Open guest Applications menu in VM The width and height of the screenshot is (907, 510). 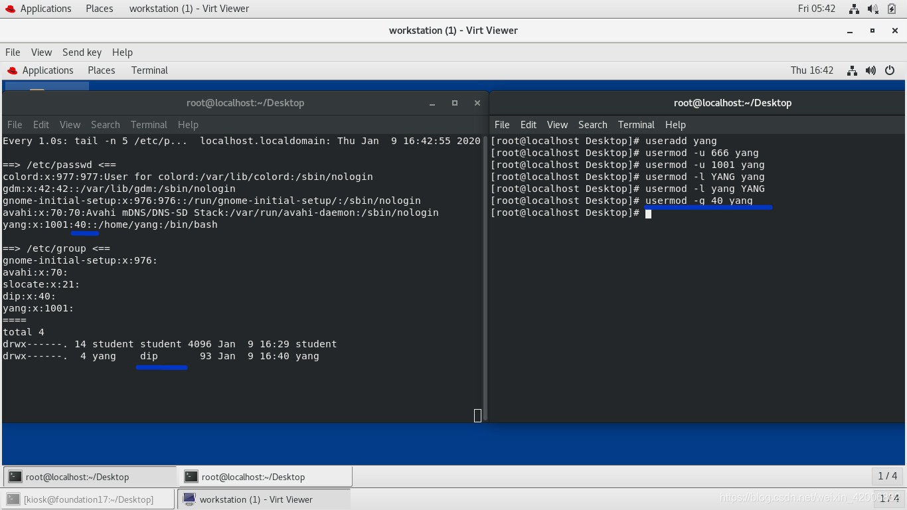[x=48, y=70]
